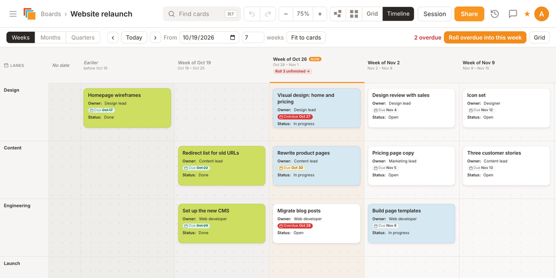Click the Due Nov 12 badge
The width and height of the screenshot is (556, 278).
click(481, 110)
